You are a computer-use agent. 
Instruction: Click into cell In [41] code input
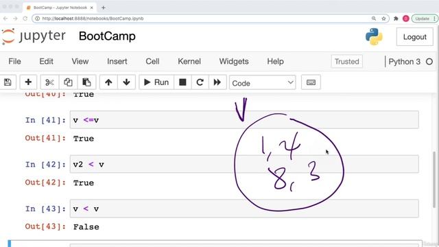(x=244, y=120)
